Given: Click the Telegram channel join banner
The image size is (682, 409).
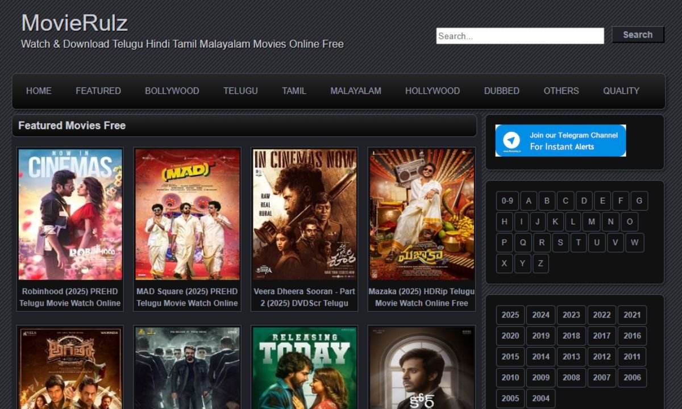Looking at the screenshot, I should [560, 141].
